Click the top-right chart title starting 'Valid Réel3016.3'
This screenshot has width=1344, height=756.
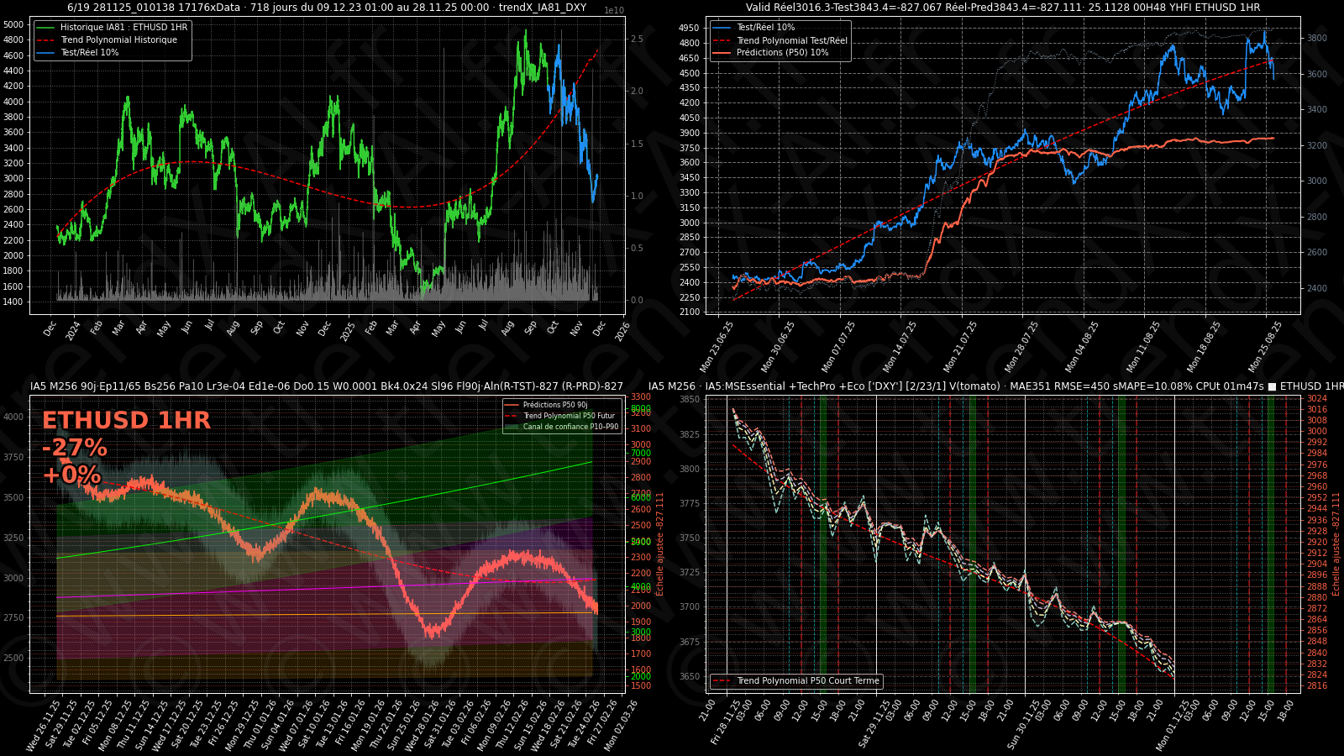tap(1002, 8)
